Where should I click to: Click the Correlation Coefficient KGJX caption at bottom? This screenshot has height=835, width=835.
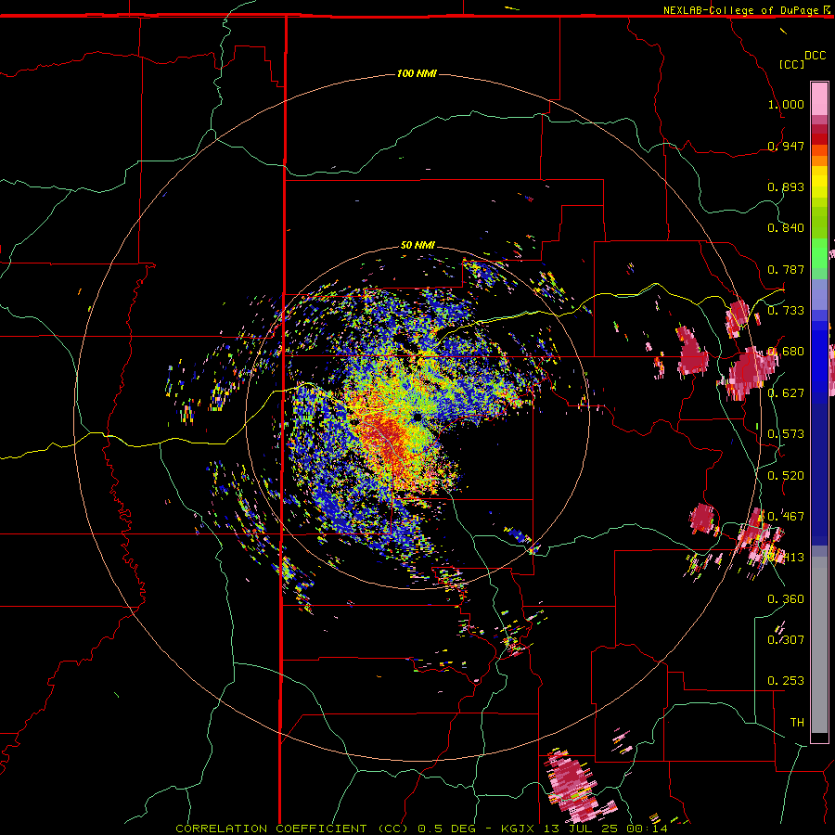421,829
